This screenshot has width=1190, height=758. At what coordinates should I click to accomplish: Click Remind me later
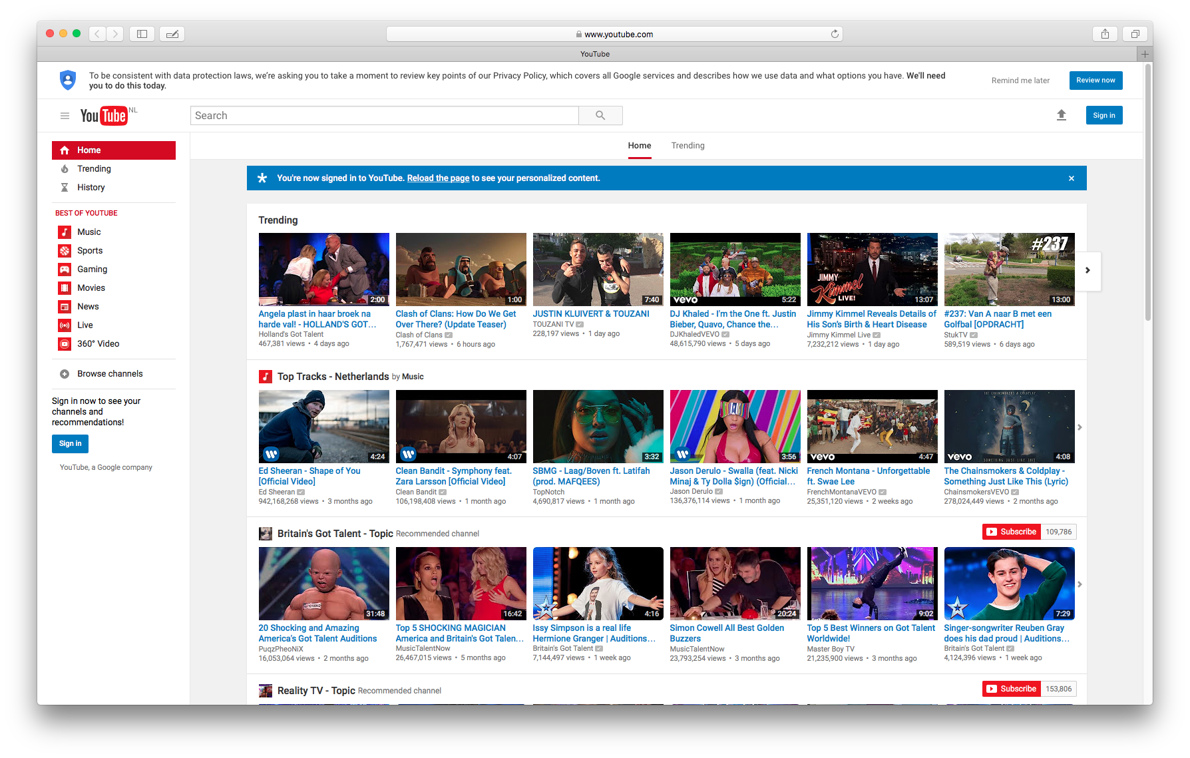(x=1020, y=81)
